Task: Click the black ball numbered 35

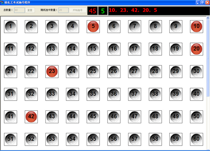Action: pos(93,94)
